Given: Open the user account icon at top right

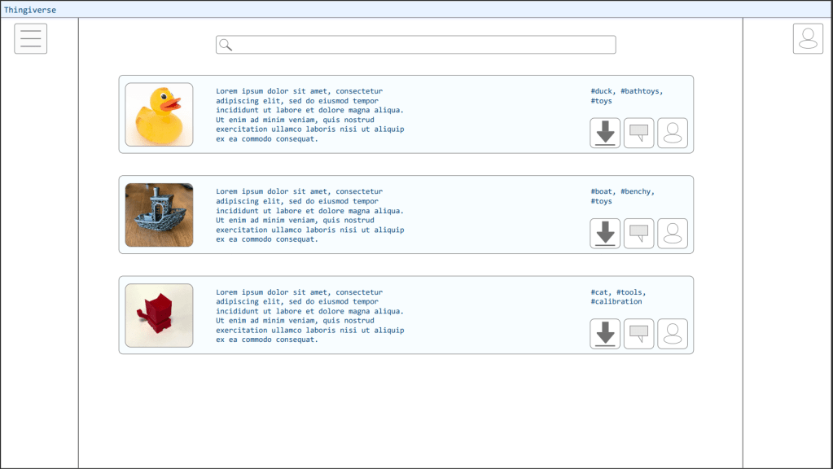Looking at the screenshot, I should pos(808,38).
